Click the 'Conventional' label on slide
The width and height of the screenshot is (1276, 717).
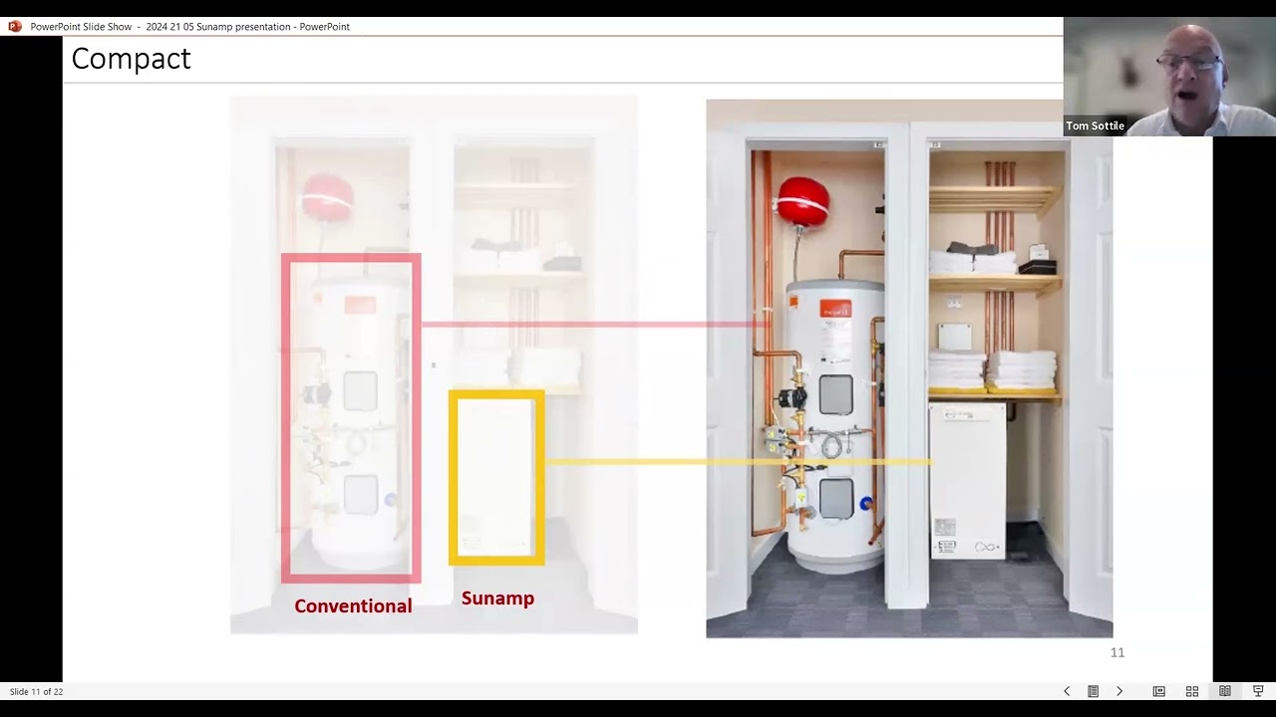[353, 605]
